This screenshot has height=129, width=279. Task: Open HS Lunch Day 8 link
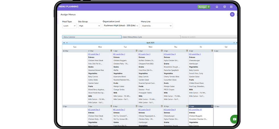click(x=144, y=110)
